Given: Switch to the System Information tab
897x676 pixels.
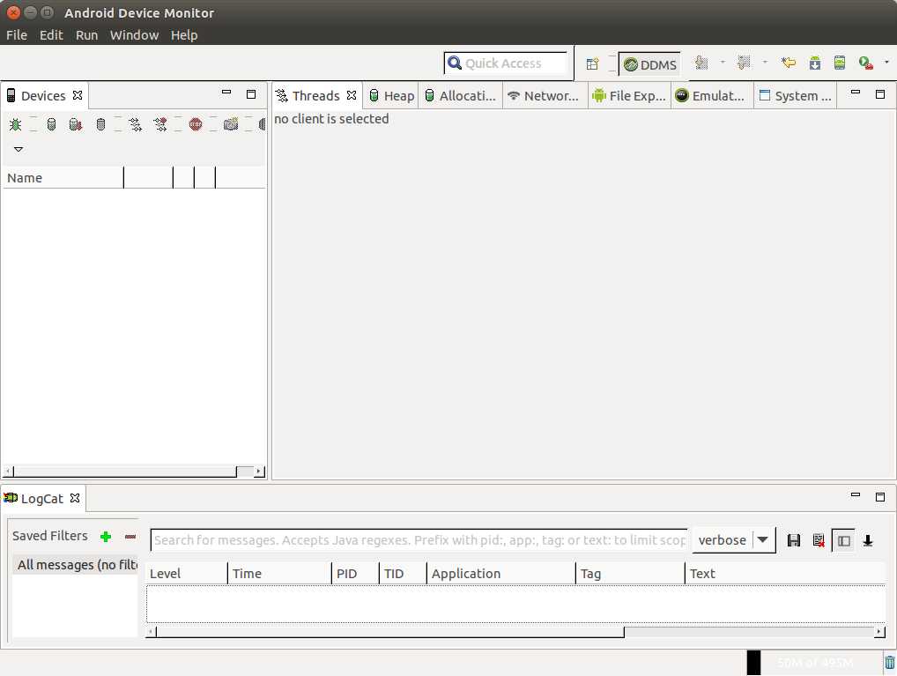Looking at the screenshot, I should click(x=795, y=95).
